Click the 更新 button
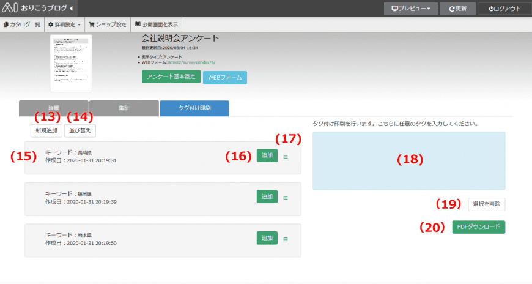Viewport: 532px width, 284px height. pos(458,9)
